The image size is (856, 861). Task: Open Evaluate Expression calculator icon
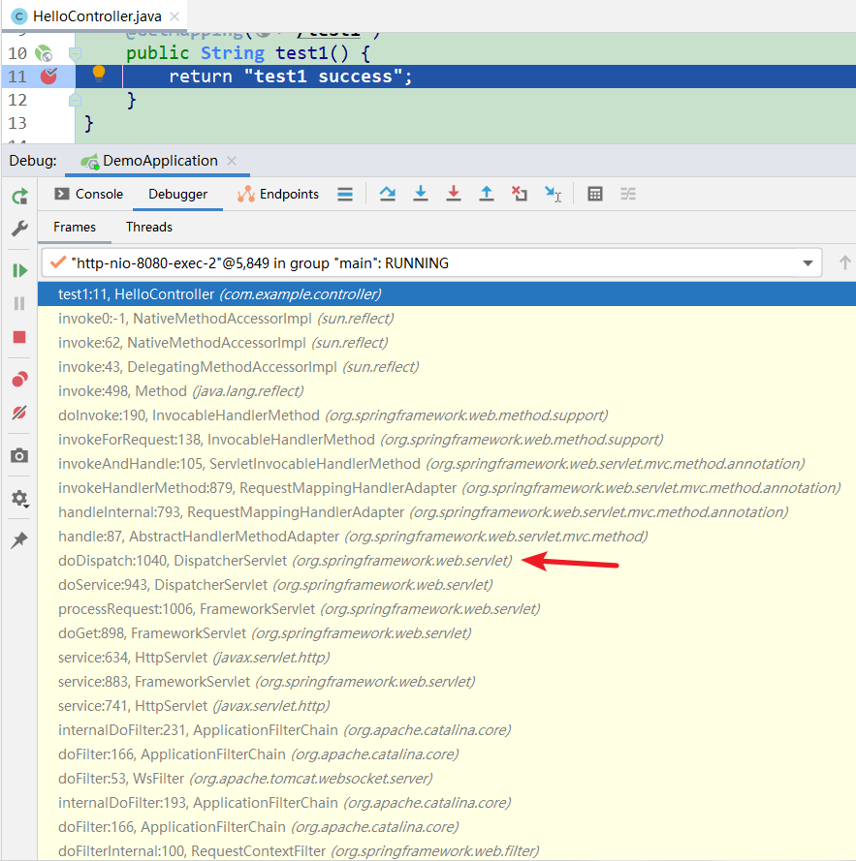[x=595, y=194]
